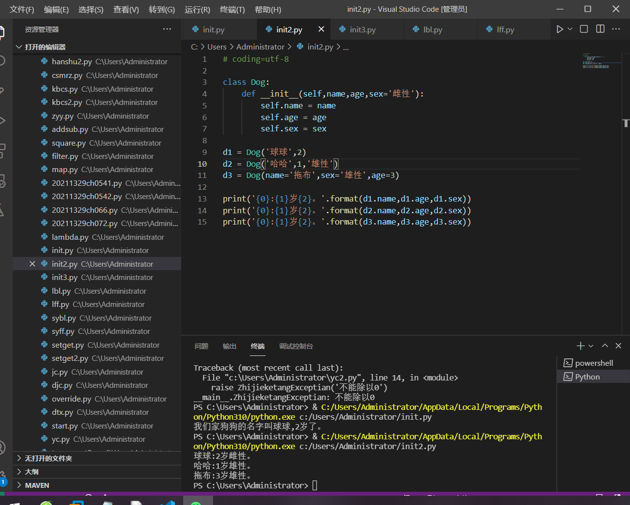
Task: Create a new terminal with plus icon
Action: (x=581, y=346)
